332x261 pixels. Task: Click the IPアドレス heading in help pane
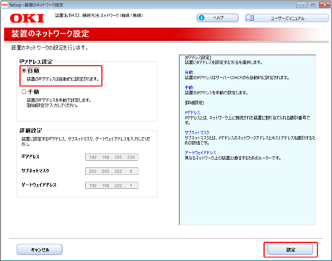click(x=193, y=112)
